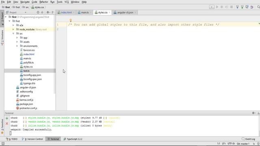Expand the e2e folder
Image resolution: width=260 pixels, height=146 pixels.
click(13, 25)
